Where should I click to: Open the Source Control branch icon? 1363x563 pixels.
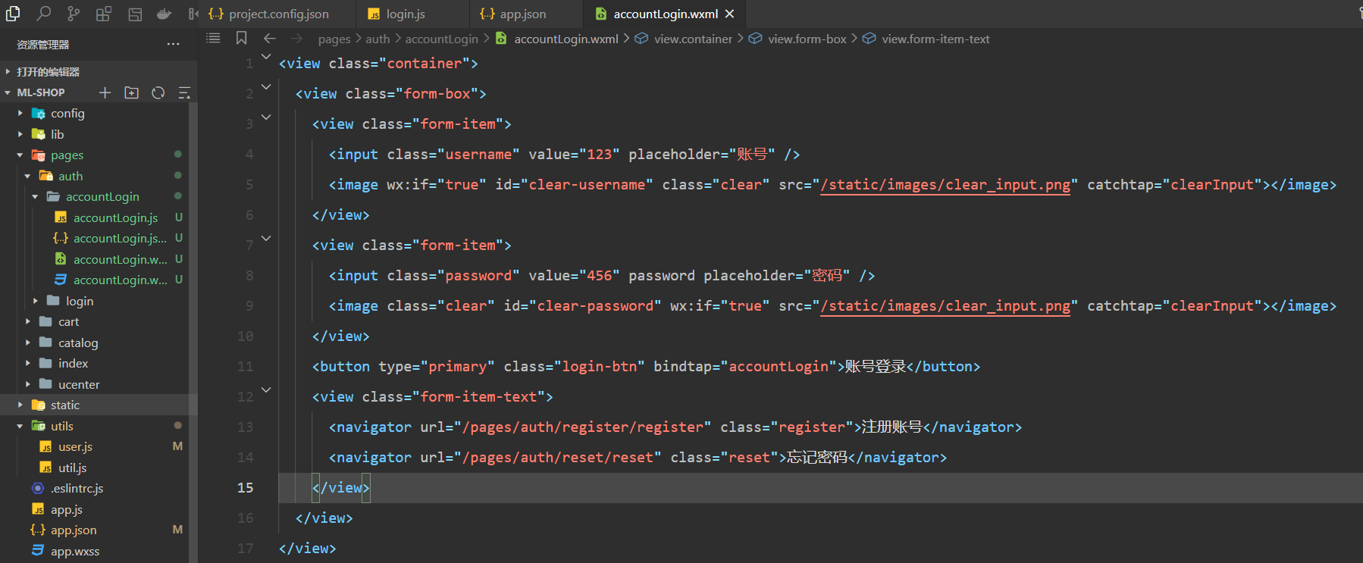74,13
